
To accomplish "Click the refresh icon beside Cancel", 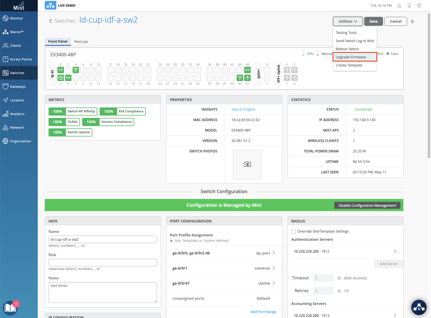I will 412,21.
